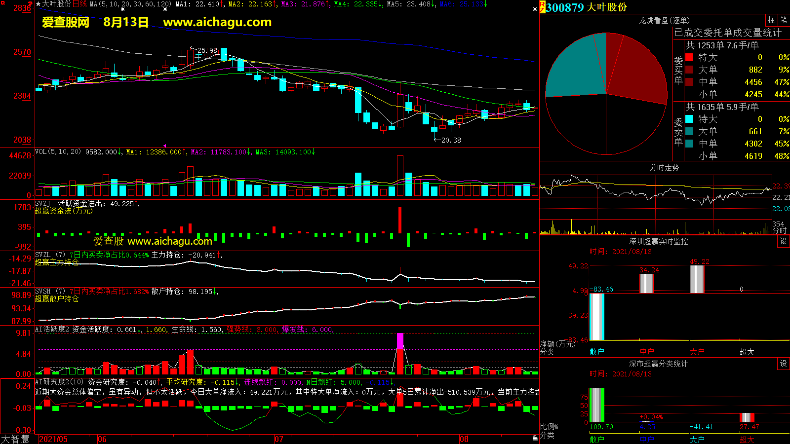Select the 分时走势 panel header
Viewport: 790px width, 444px height.
tap(664, 167)
